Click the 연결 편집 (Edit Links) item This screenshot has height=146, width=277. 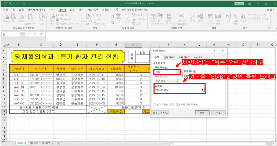(100, 24)
